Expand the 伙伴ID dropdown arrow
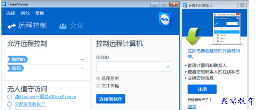This screenshot has height=110, width=256. [168, 67]
